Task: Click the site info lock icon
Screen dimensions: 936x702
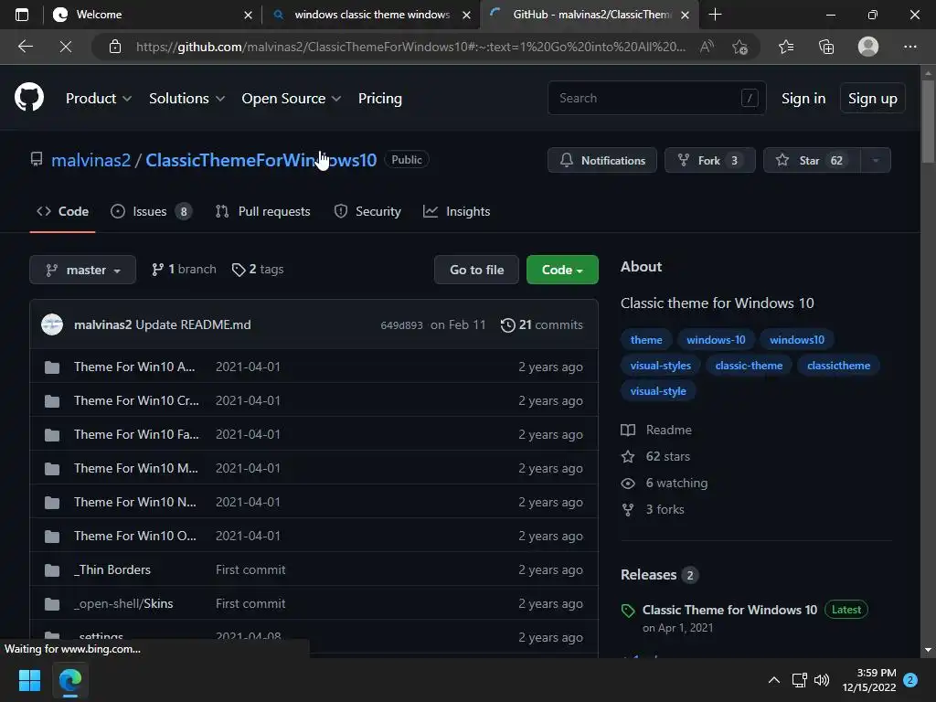Action: click(115, 46)
